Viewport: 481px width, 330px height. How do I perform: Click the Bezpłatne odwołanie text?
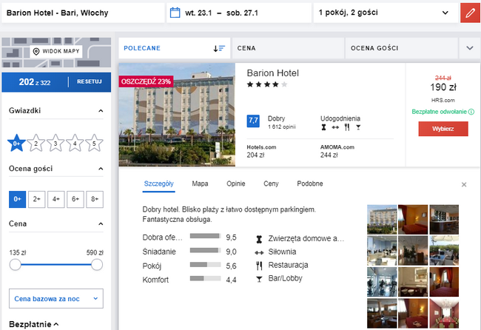point(439,112)
